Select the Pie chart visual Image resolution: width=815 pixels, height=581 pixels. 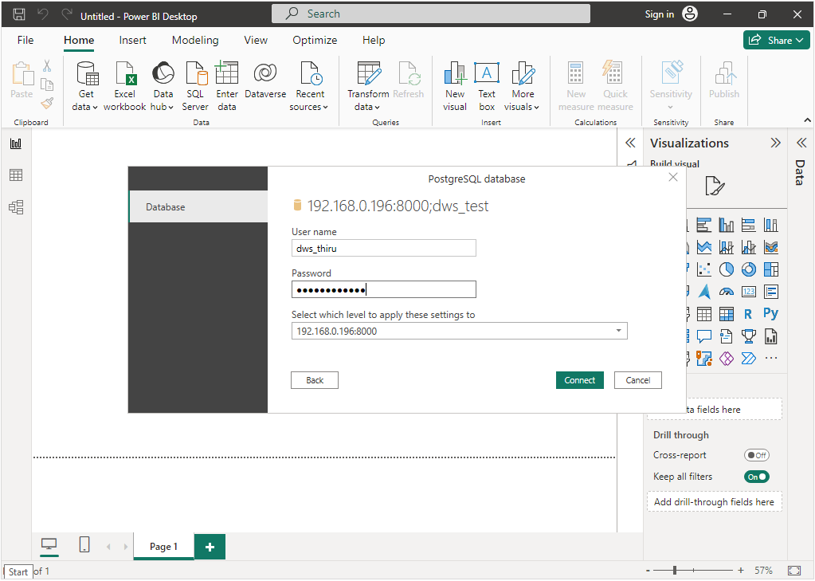point(726,269)
